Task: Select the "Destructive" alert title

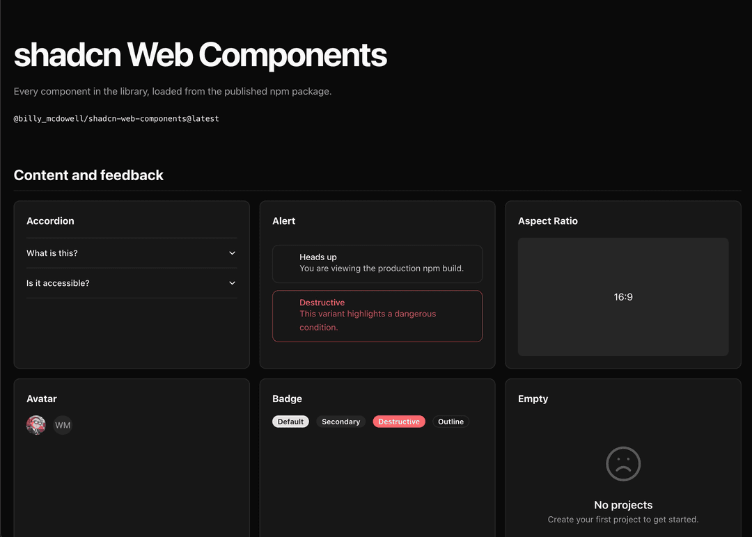Action: click(322, 303)
